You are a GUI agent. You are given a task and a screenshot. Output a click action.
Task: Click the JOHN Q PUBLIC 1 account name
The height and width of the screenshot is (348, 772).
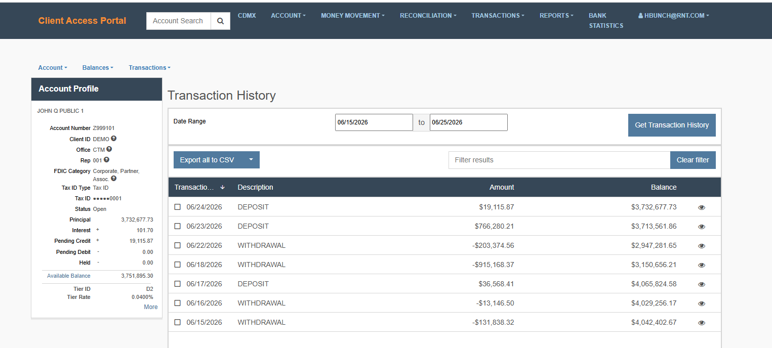(61, 111)
